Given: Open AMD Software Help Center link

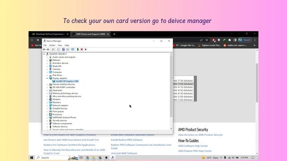Looking at the screenshot, I should click(193, 146).
